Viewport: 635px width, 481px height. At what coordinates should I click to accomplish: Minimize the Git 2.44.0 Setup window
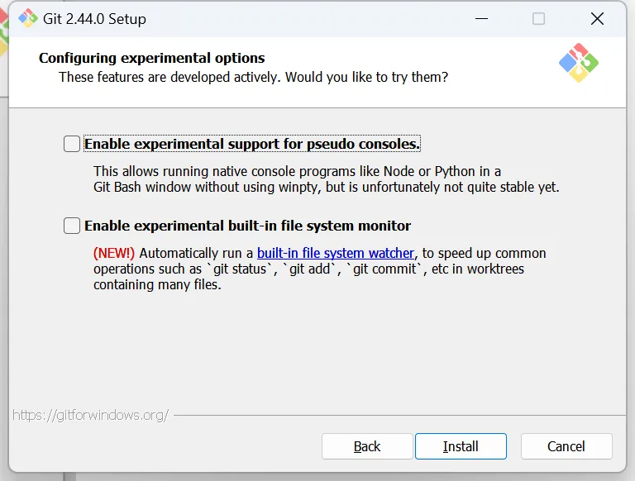tap(480, 19)
